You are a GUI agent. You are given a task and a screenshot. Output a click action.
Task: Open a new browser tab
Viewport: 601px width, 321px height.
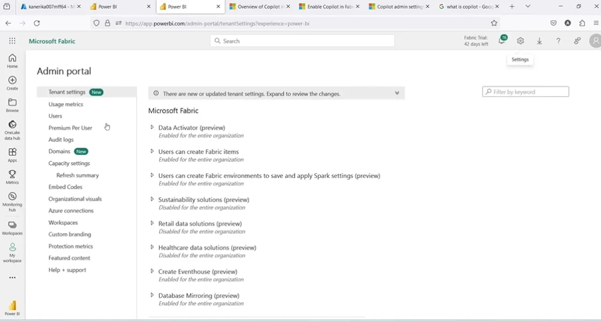point(512,6)
